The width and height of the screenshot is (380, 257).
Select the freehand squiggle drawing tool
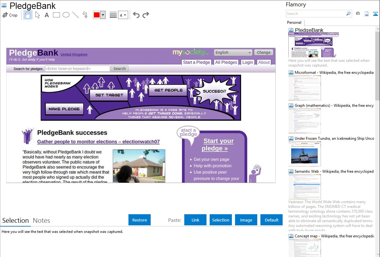(85, 15)
